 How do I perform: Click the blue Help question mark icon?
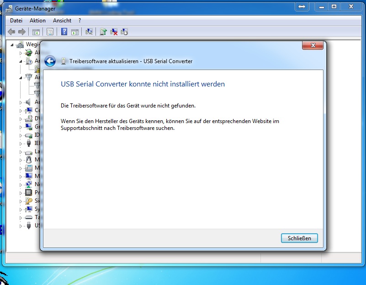click(64, 32)
